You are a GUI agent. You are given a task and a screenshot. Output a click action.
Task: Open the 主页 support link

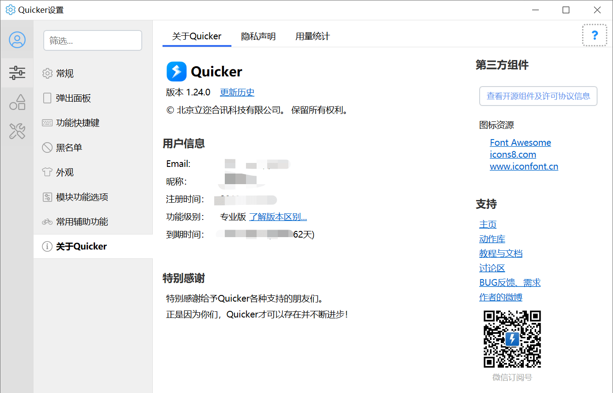click(488, 224)
